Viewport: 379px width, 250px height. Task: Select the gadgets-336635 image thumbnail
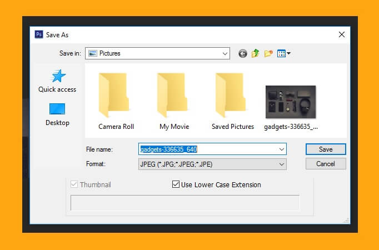[x=291, y=102]
